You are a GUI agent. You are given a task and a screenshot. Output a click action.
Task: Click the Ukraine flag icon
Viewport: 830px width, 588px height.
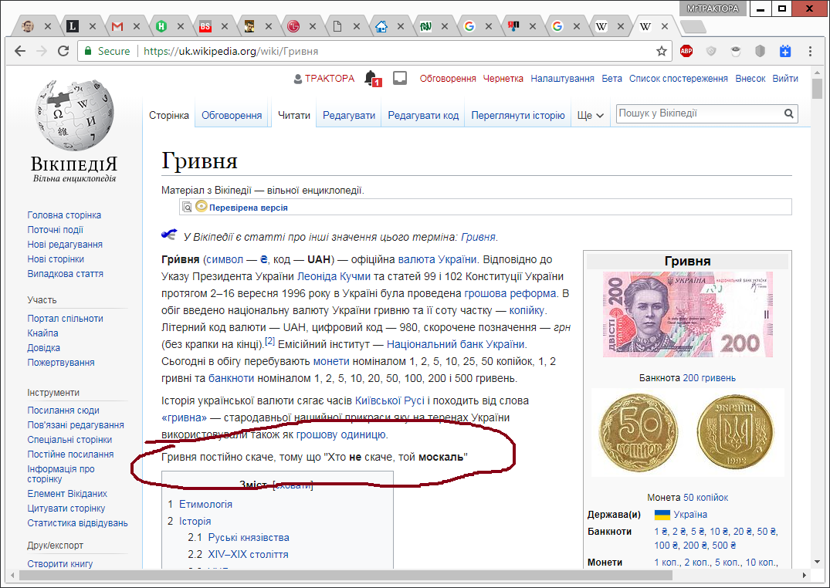tap(662, 515)
